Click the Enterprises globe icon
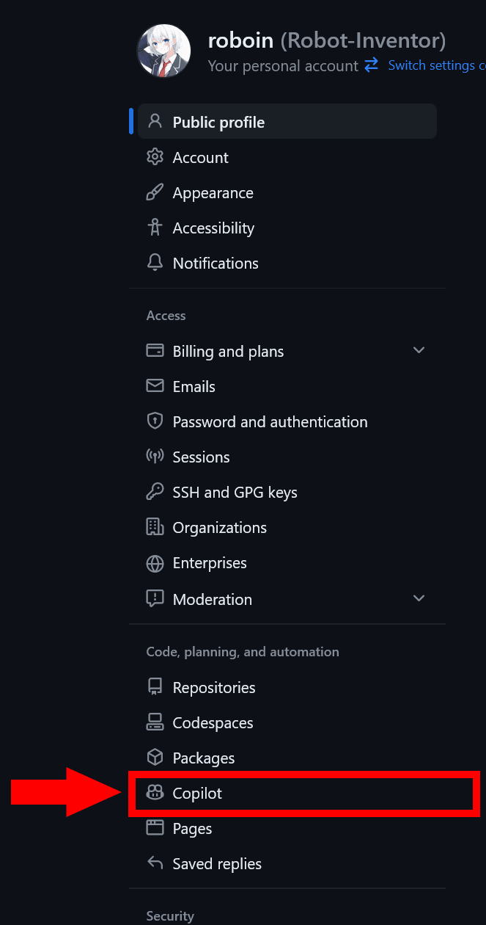 tap(155, 563)
